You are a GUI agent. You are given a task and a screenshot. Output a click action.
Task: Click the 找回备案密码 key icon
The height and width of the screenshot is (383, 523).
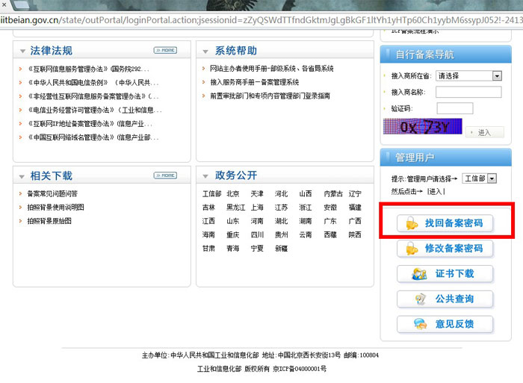pos(412,223)
